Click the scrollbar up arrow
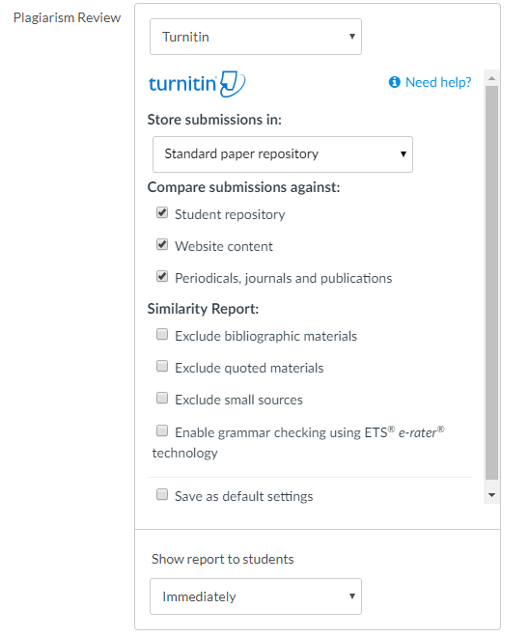Viewport: 529px width, 637px height. pyautogui.click(x=491, y=78)
